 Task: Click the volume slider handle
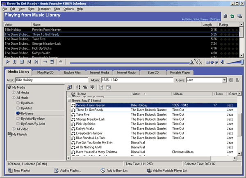coord(242,62)
